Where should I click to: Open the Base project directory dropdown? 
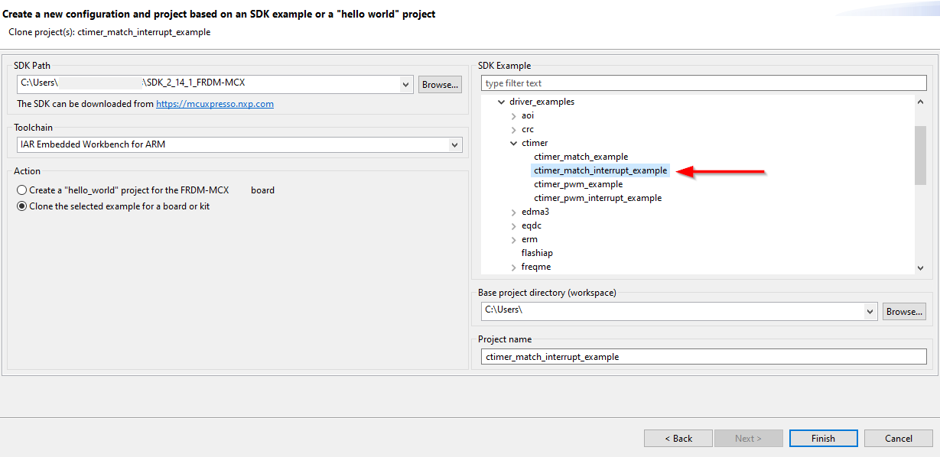(870, 311)
